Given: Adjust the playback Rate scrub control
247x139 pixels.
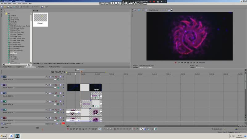Looking at the screenshot, I should pyautogui.click(x=37, y=128).
